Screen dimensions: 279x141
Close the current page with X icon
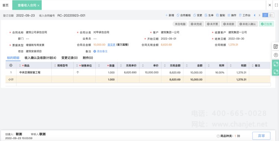270,5
